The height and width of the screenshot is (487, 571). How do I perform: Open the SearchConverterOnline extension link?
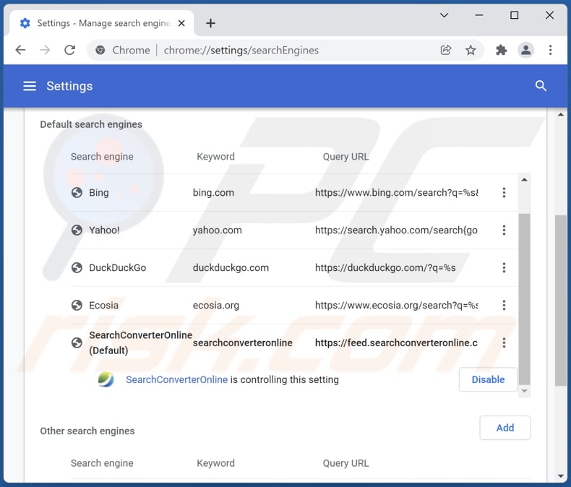point(176,379)
